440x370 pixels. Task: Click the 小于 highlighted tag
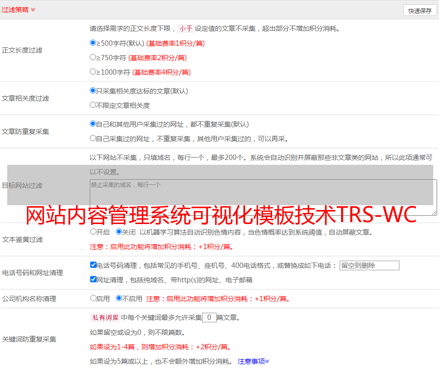click(x=186, y=28)
